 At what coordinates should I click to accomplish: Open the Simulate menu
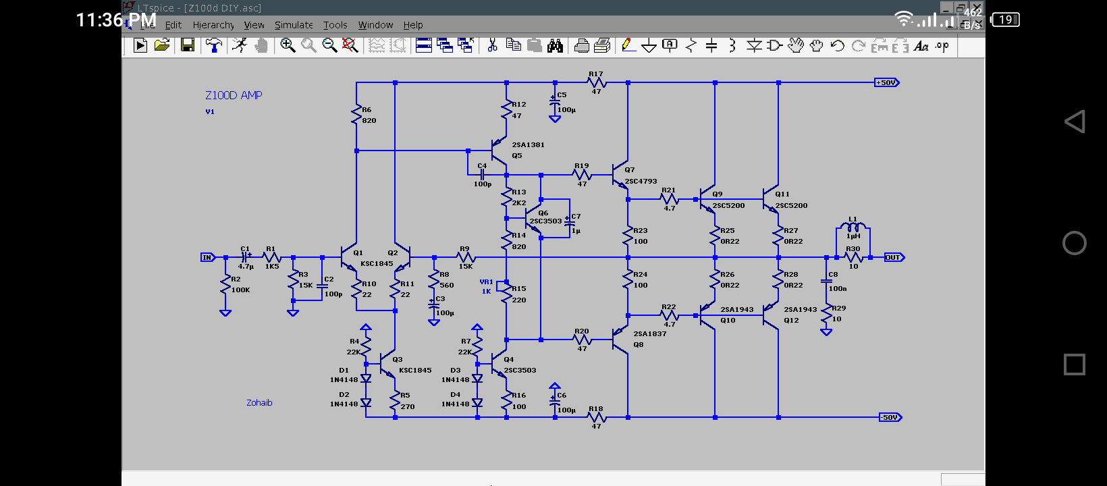294,25
